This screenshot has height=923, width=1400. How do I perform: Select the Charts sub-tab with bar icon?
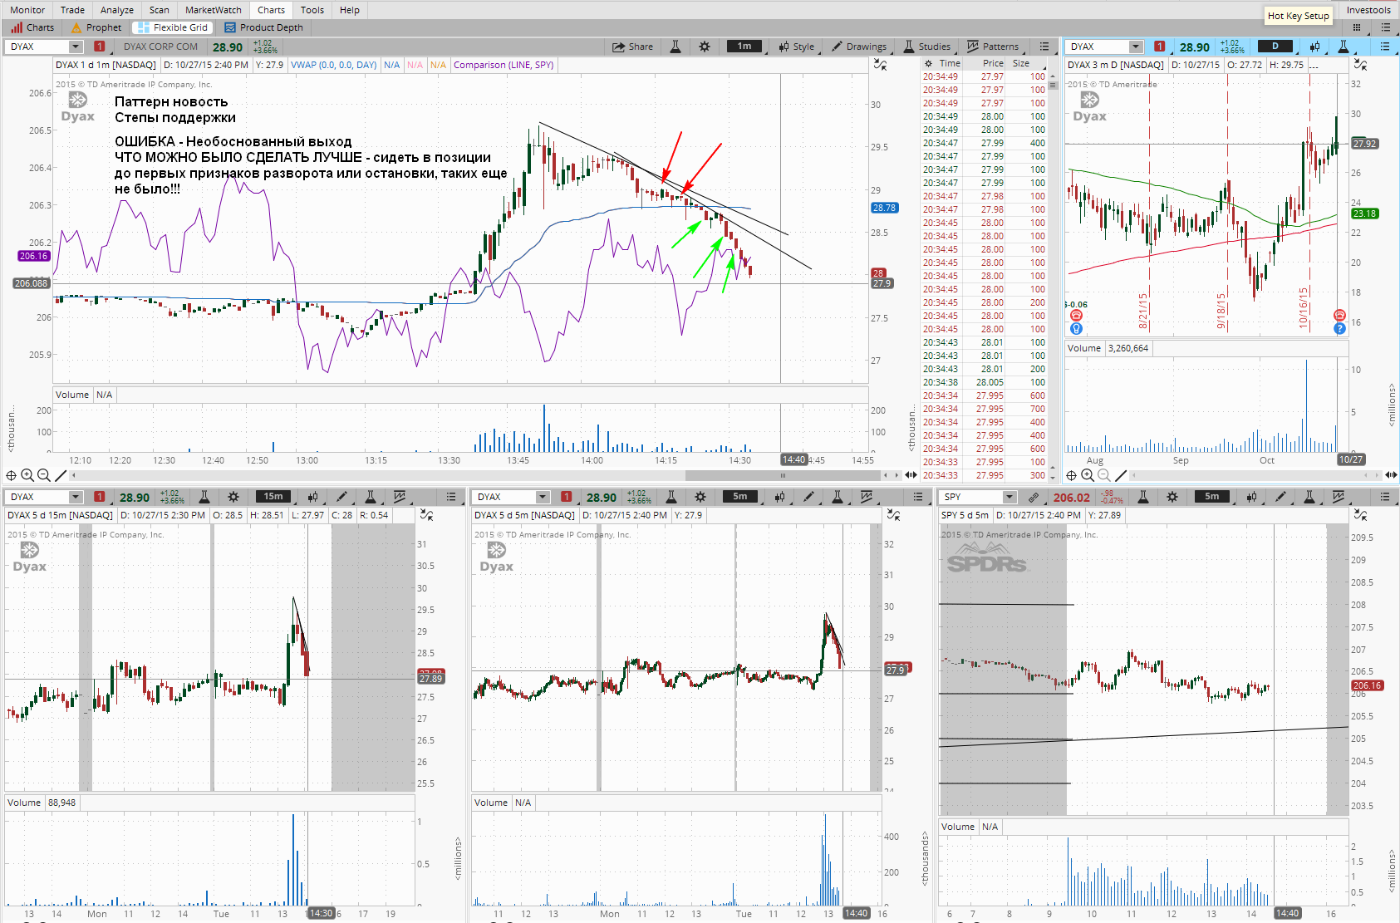pos(32,27)
